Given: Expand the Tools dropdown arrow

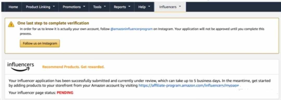Looking at the screenshot, I should point(105,7).
